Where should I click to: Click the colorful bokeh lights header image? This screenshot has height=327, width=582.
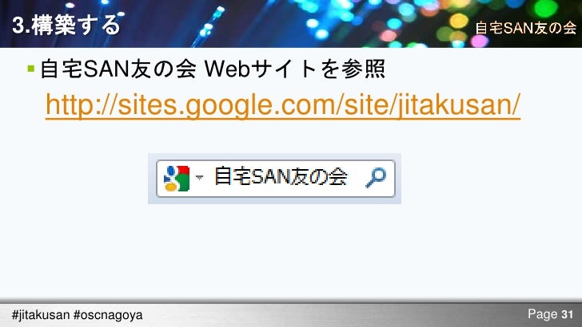291,24
